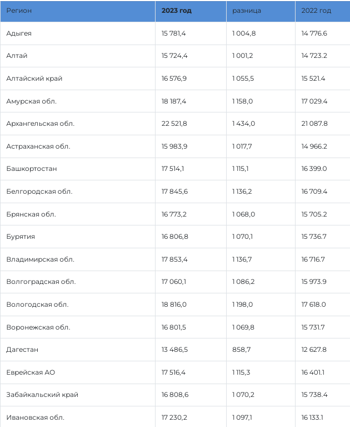This screenshot has width=350, height=427.
Task: Click Архангельская обл. 2023 value 22 521,8
Action: [174, 124]
